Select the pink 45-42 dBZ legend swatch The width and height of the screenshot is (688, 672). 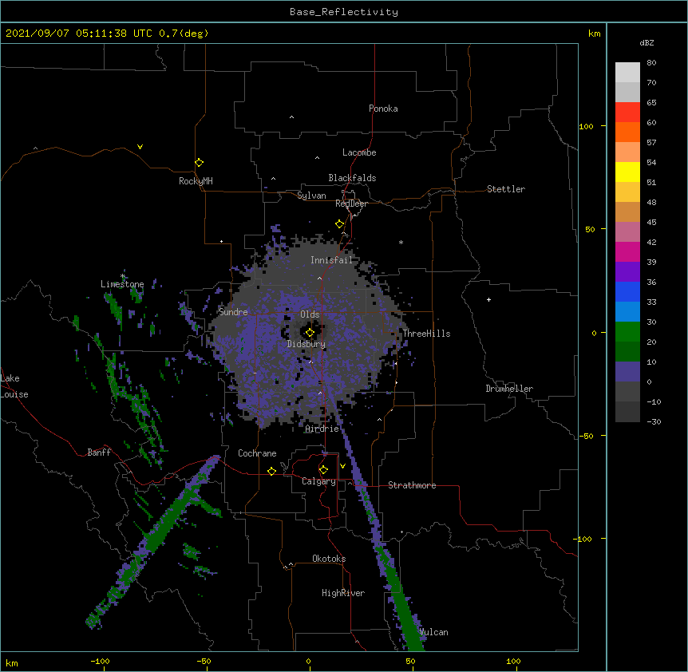click(x=627, y=232)
